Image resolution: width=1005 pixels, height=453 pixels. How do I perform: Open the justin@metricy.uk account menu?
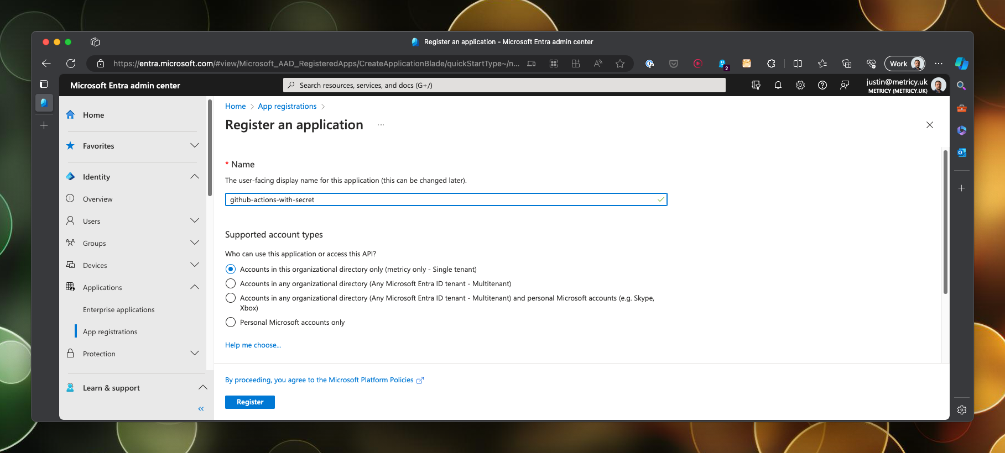[905, 85]
